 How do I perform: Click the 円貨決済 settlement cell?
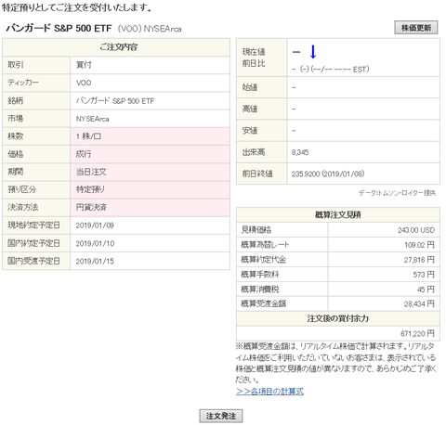(151, 207)
